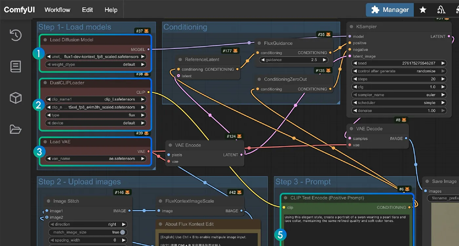The width and height of the screenshot is (459, 246).
Task: Click the clip input socket of CLIP Text Encode
Action: click(284, 207)
